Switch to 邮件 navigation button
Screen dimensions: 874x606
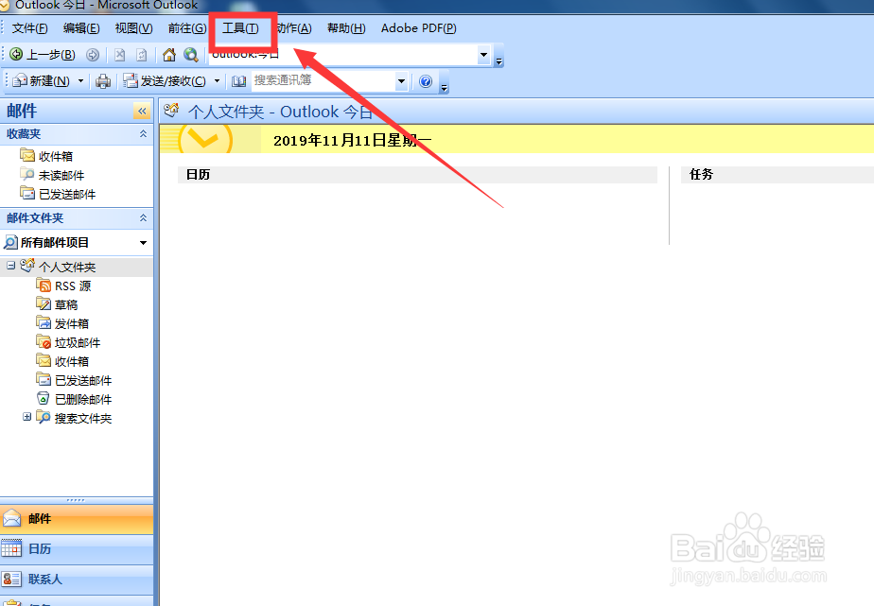click(x=77, y=519)
